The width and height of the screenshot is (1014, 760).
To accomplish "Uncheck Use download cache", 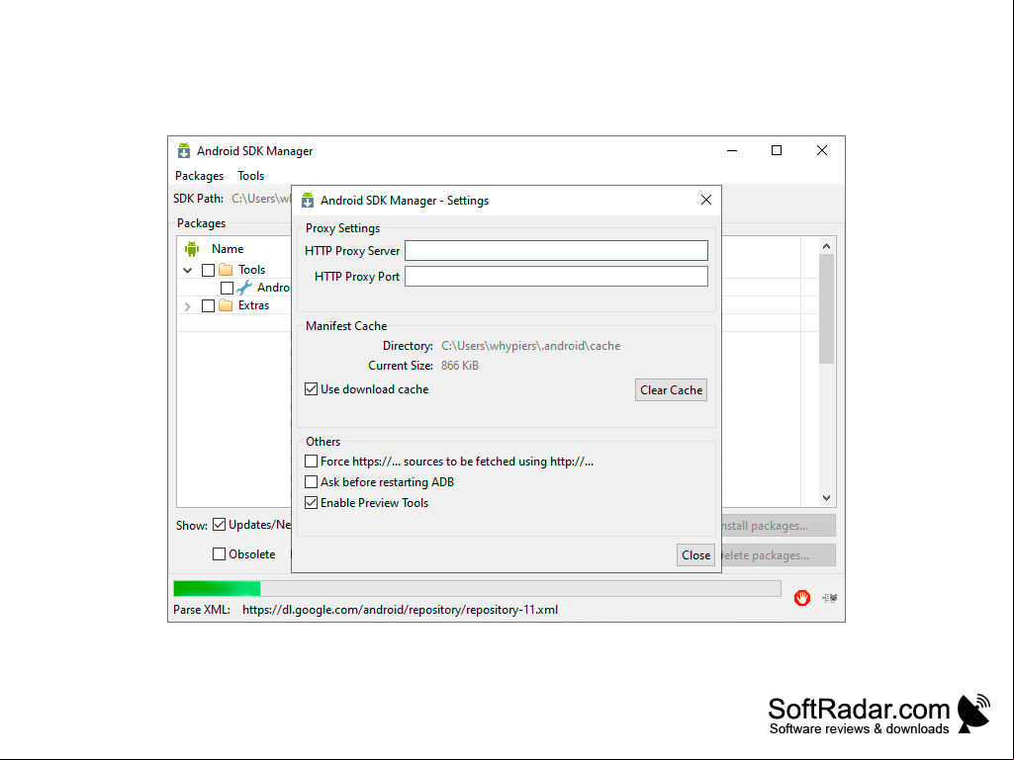I will pos(311,389).
